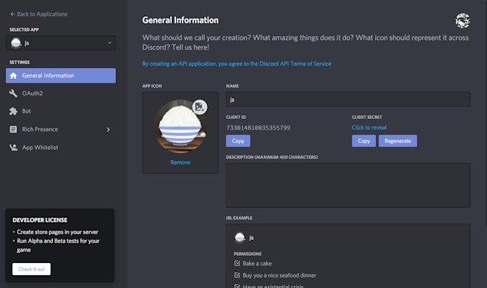Remove the app icon via Remove link
Screen dimensions: 487x288
tap(180, 162)
